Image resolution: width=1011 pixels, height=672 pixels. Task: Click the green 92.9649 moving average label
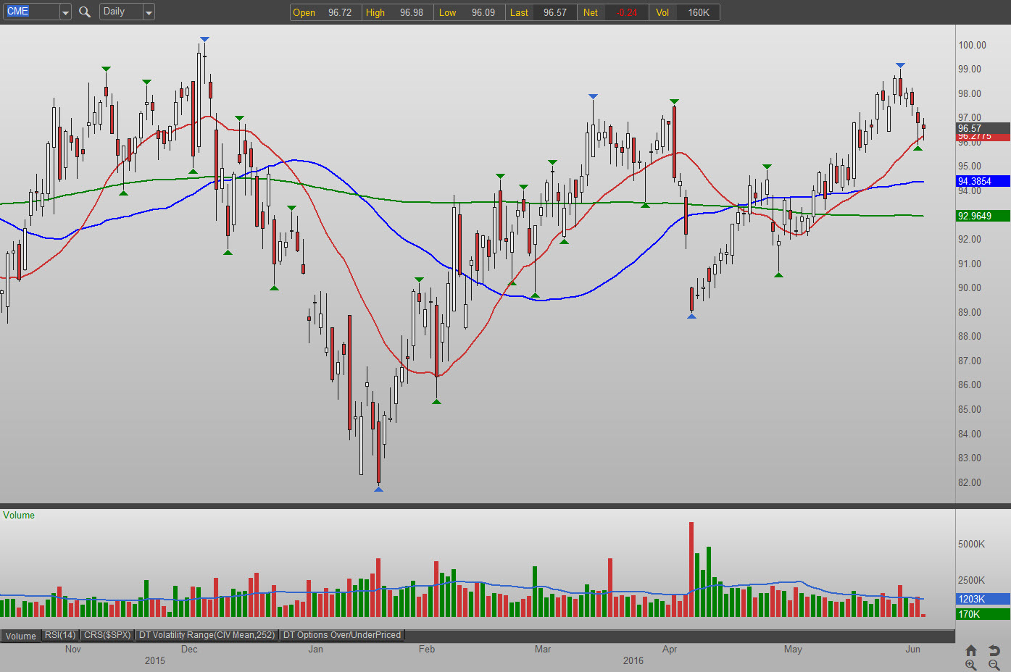(983, 216)
